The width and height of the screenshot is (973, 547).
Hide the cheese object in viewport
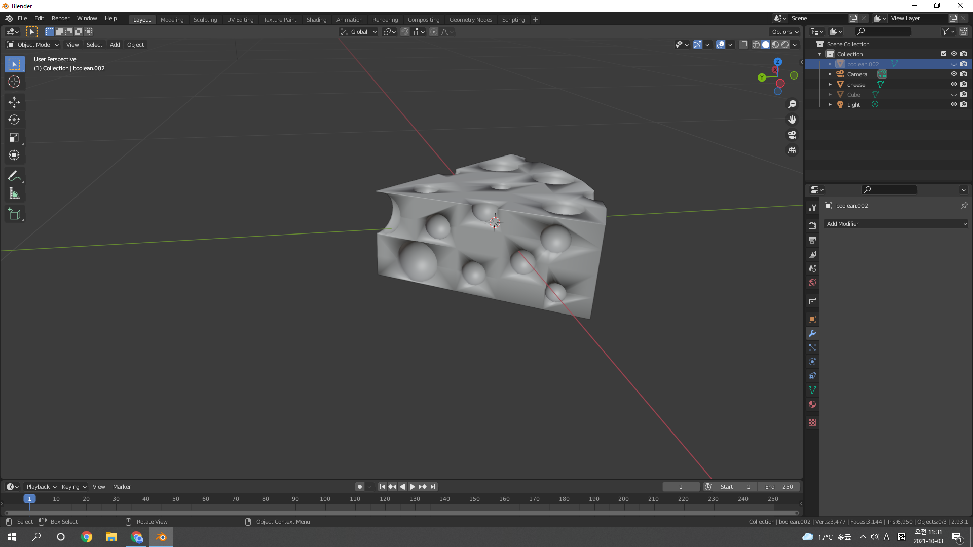tap(954, 84)
